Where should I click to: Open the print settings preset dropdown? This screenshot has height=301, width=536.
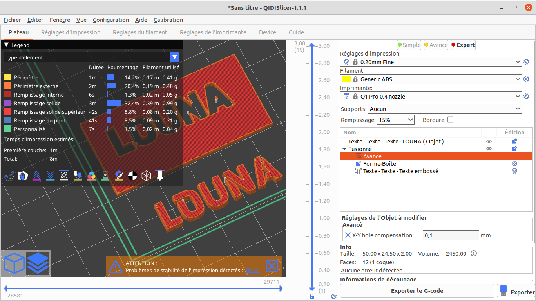(x=431, y=62)
